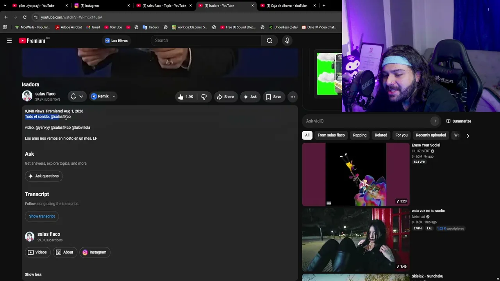Go back in browser history

click(6, 17)
